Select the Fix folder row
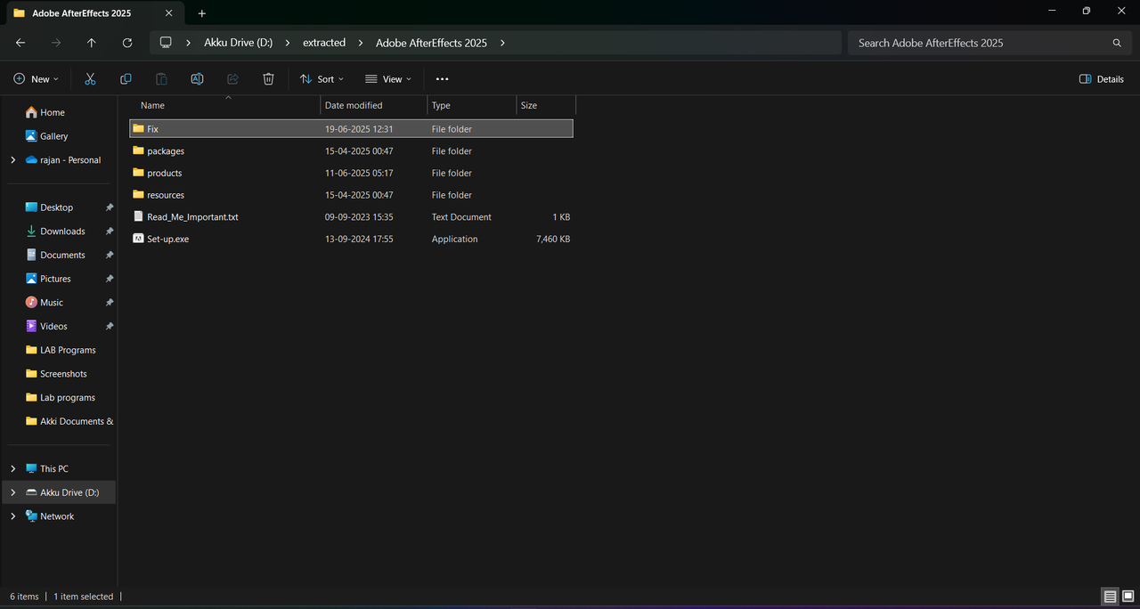The width and height of the screenshot is (1140, 609). 351,129
